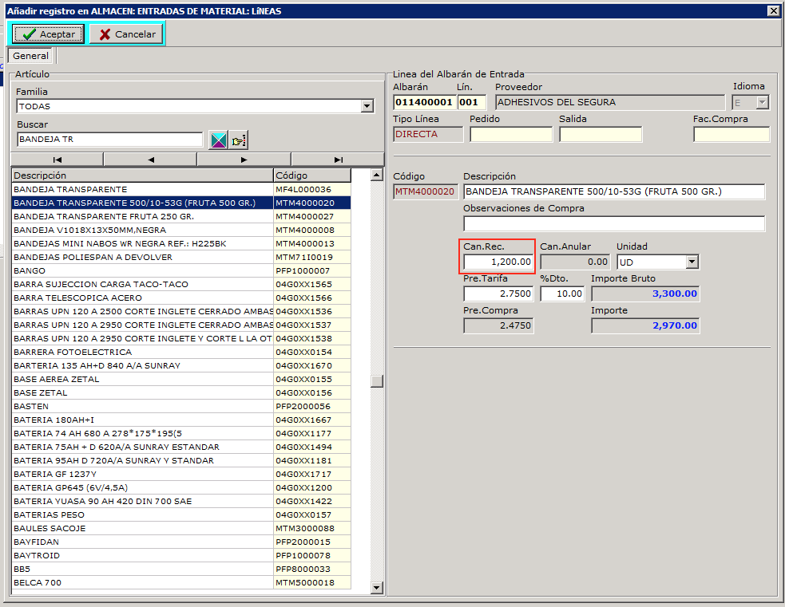The width and height of the screenshot is (785, 607).
Task: Click the %Dto. discount field
Action: 562,294
